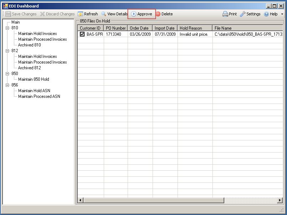Viewport: 287px width, 215px height.
Task: Collapse the 810 tree node
Action: coord(7,28)
